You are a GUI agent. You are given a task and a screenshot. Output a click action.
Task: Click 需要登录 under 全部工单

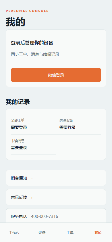point(19,128)
